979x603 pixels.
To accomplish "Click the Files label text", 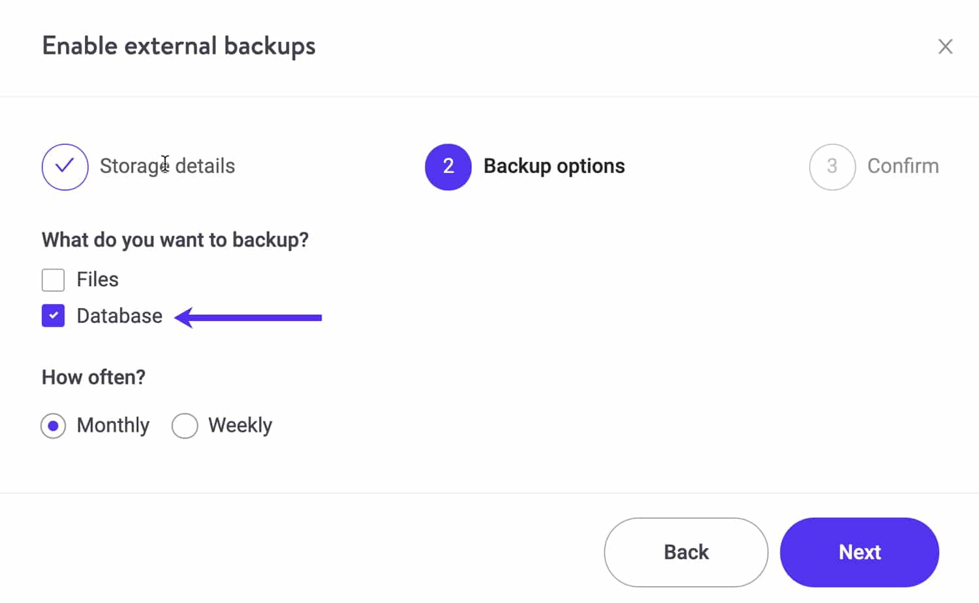I will click(x=97, y=279).
